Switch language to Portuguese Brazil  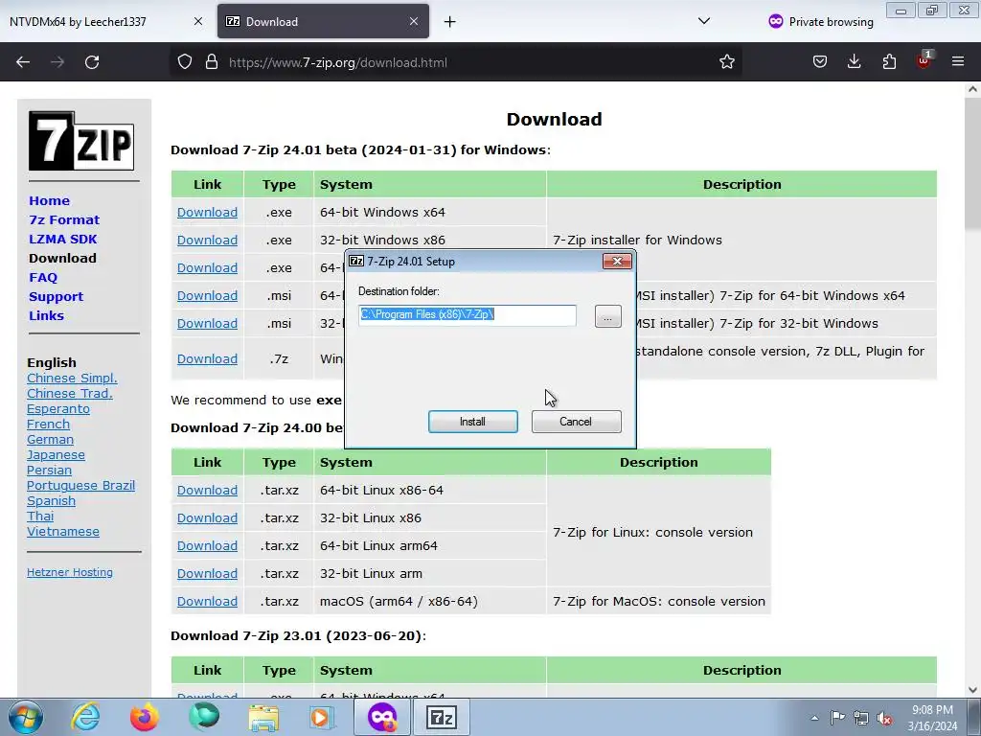[80, 486]
